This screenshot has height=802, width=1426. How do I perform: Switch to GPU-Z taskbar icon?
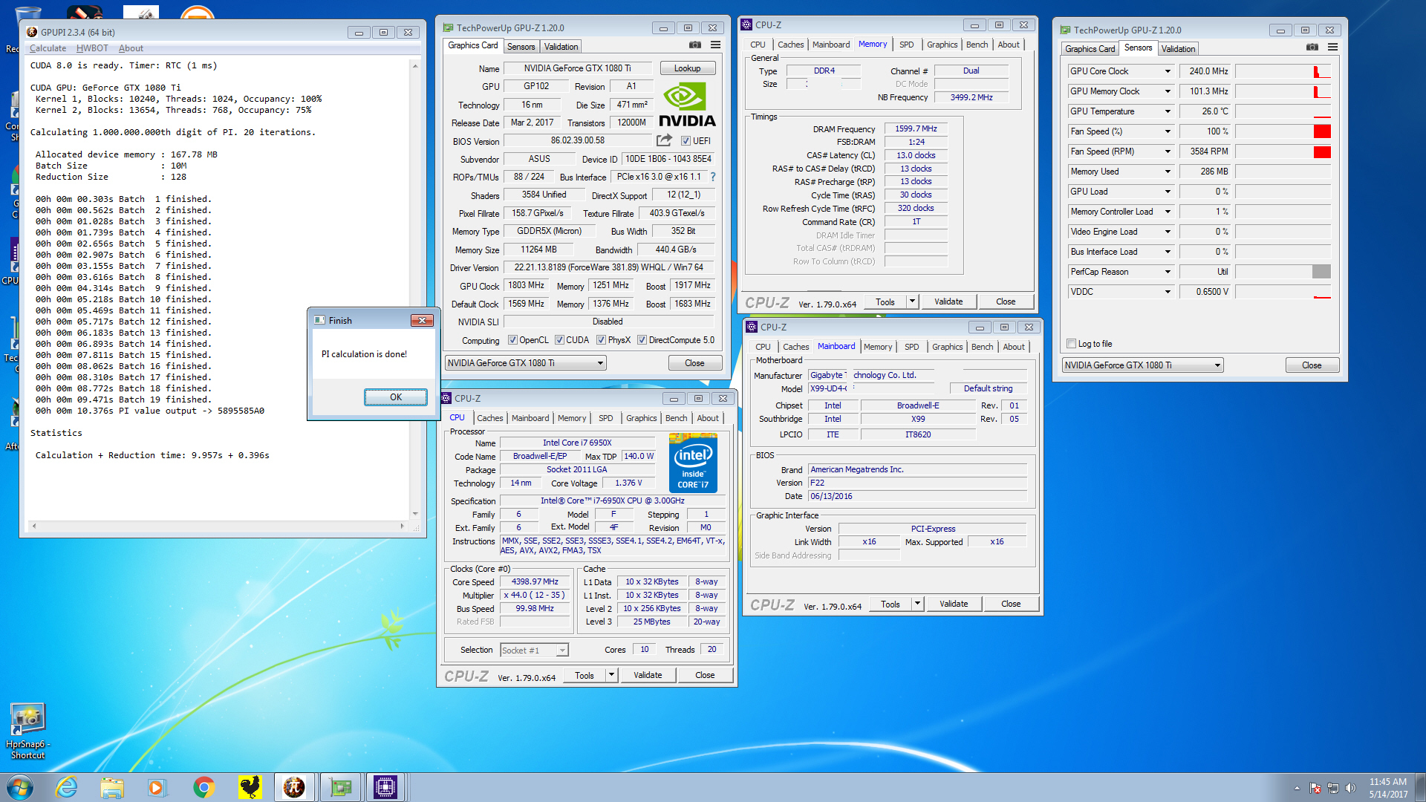(340, 787)
